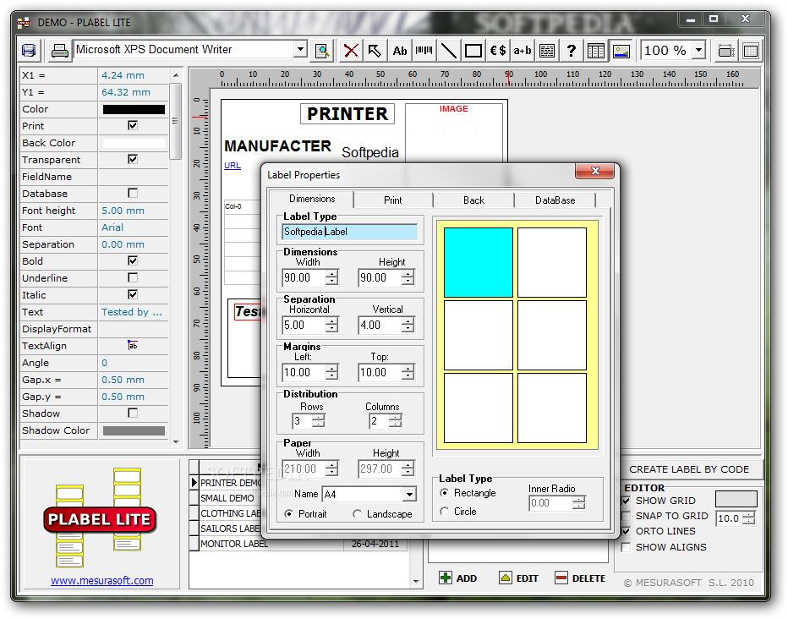Toggle the Transparent checkbox
This screenshot has height=619, width=788.
click(133, 159)
